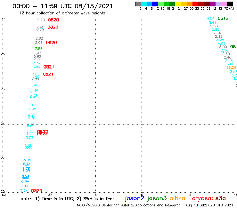The image size is (237, 208).
Task: Click the red 0820 time beside 2.06
Action: pos(51,43)
